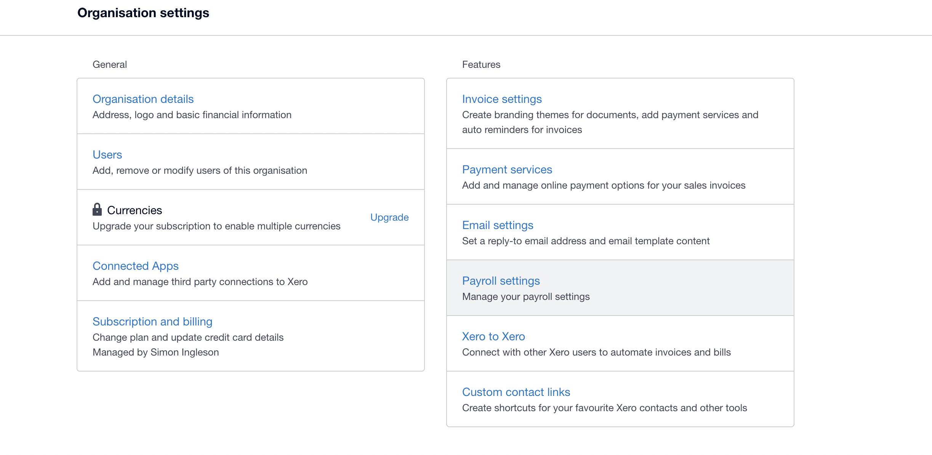Open Subscription and billing page
Viewport: 932px width, 455px height.
click(152, 322)
